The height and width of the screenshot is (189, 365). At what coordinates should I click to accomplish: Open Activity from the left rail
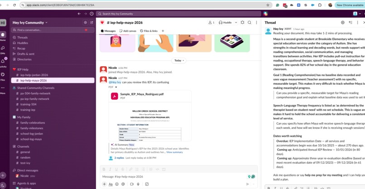click(3, 62)
